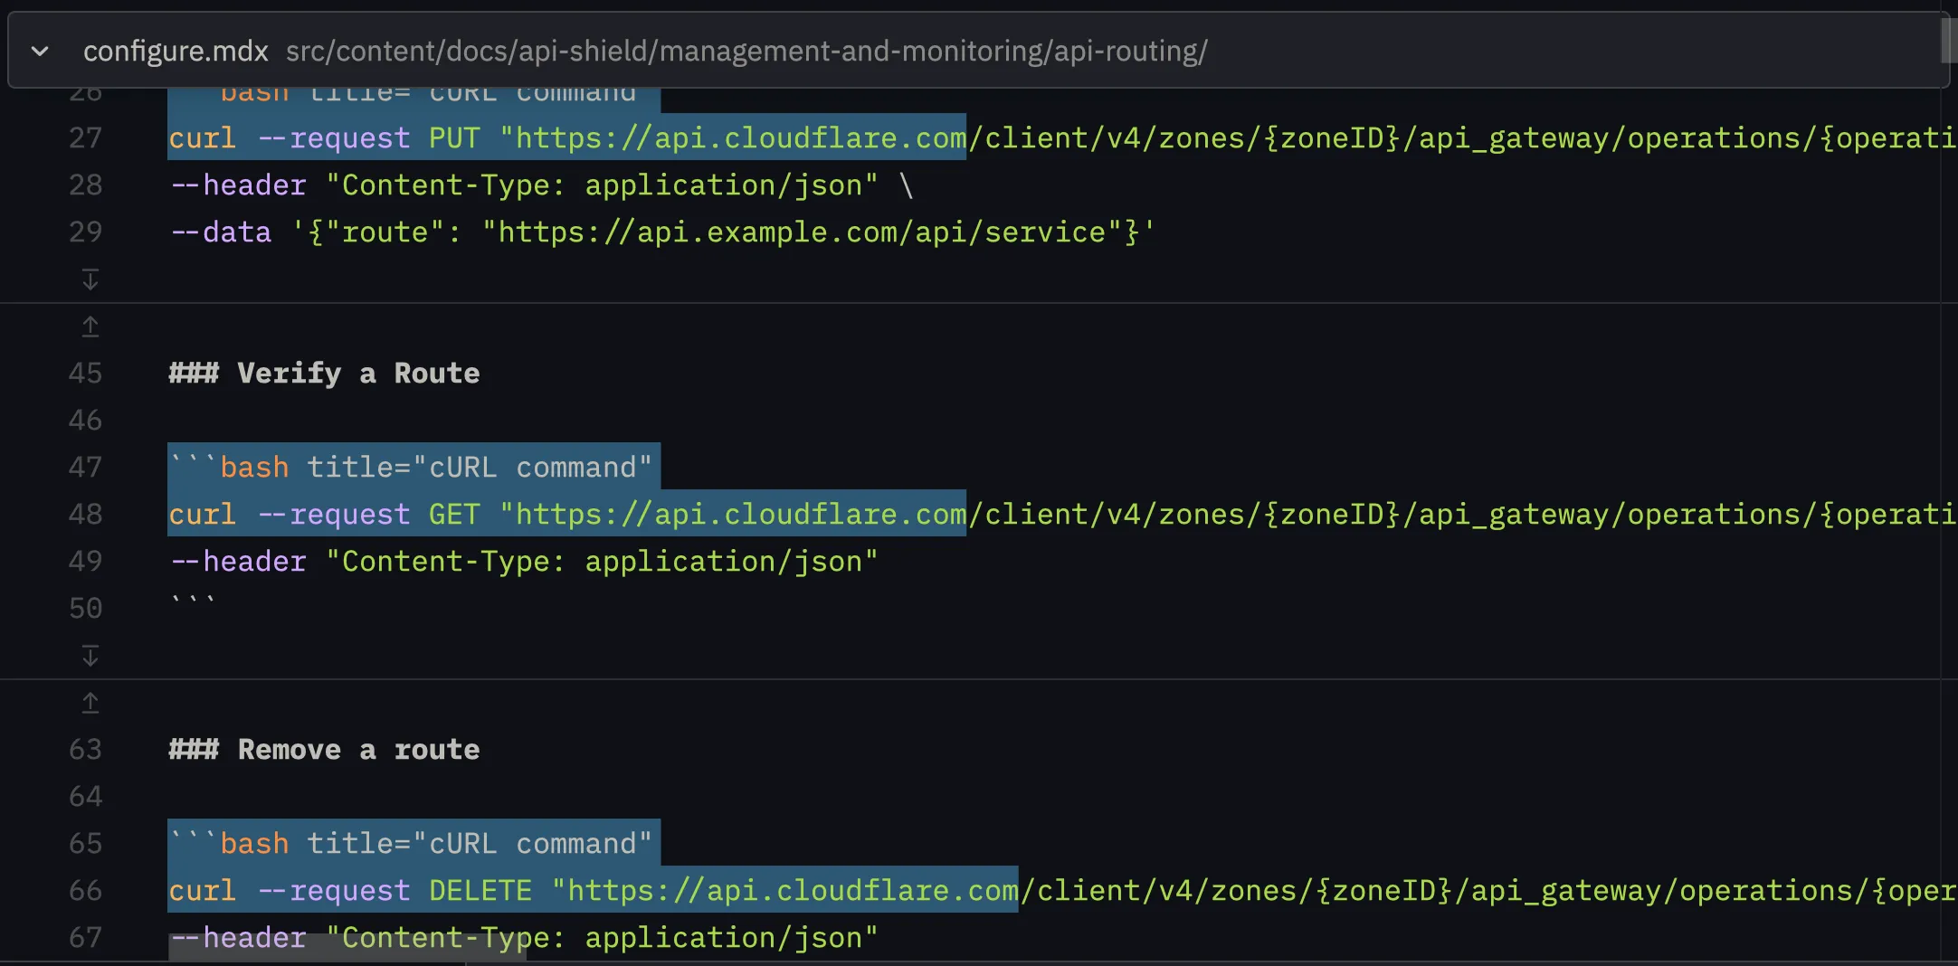Screen dimensions: 1958x966
Task: Click the vertical scrollbar thumb at top right
Action: coord(1949,40)
